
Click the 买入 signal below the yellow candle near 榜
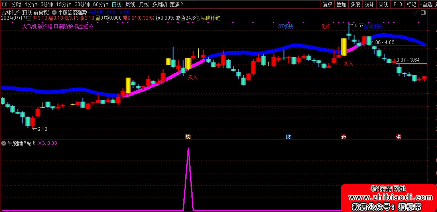click(x=193, y=77)
